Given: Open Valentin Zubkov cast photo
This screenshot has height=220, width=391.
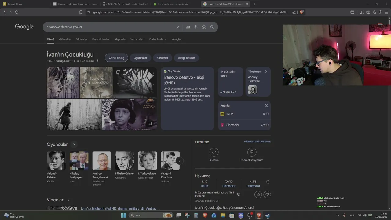Looking at the screenshot, I should coord(56,161).
